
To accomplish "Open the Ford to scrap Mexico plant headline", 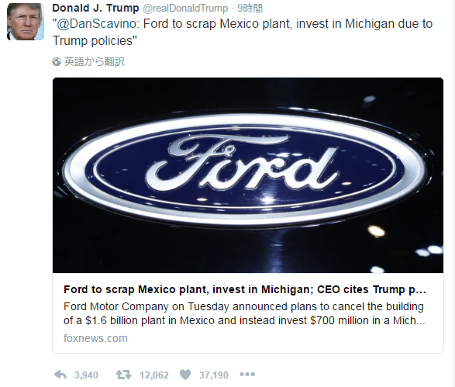I will [245, 290].
